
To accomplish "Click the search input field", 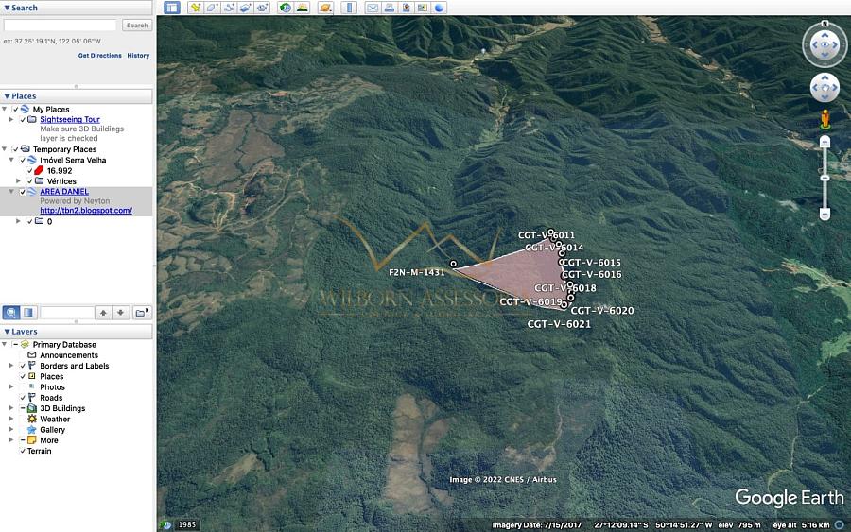I will [61, 26].
